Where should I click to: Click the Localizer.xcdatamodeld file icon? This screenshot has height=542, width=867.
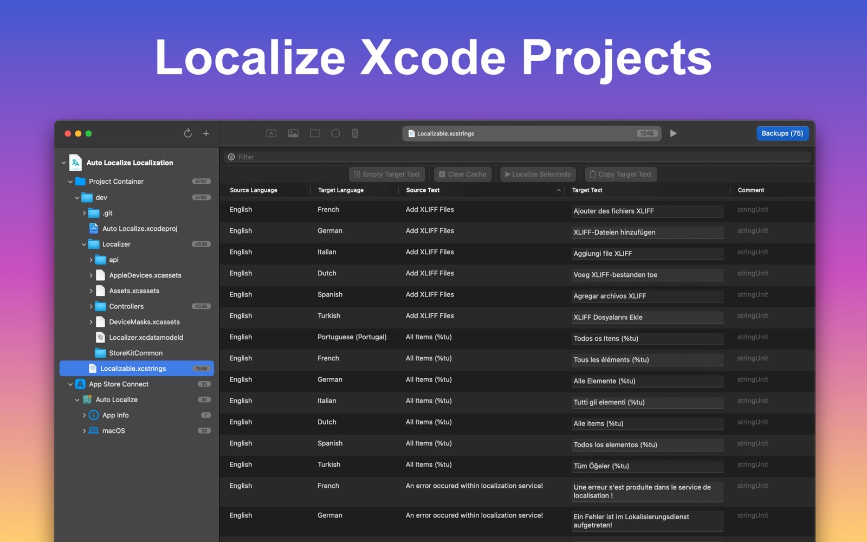click(100, 338)
